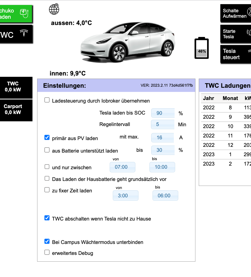Click the battery 46% indicator
Screen dimensions: 251x277
tap(202, 48)
